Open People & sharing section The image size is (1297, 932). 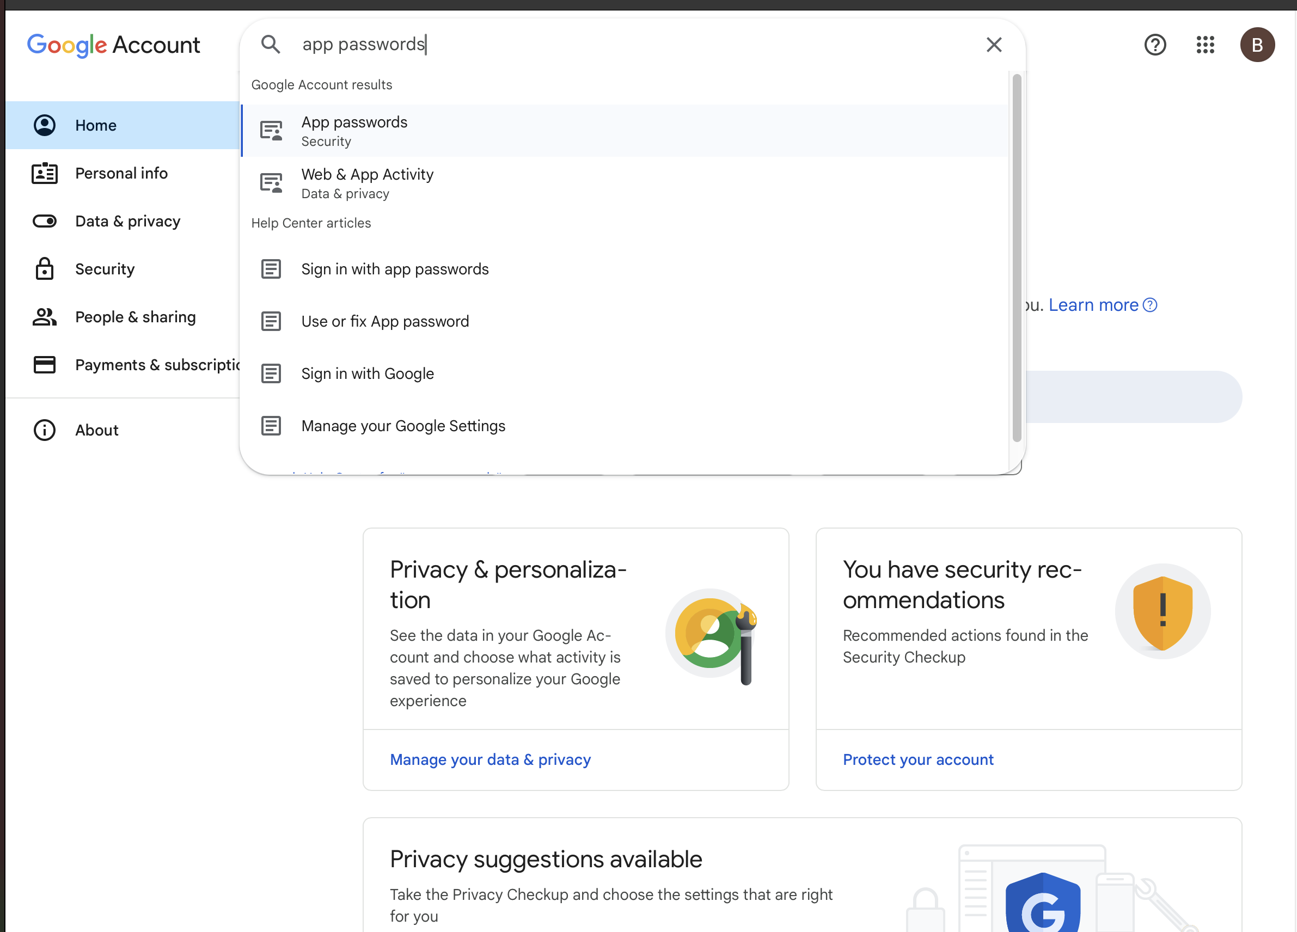tap(135, 317)
